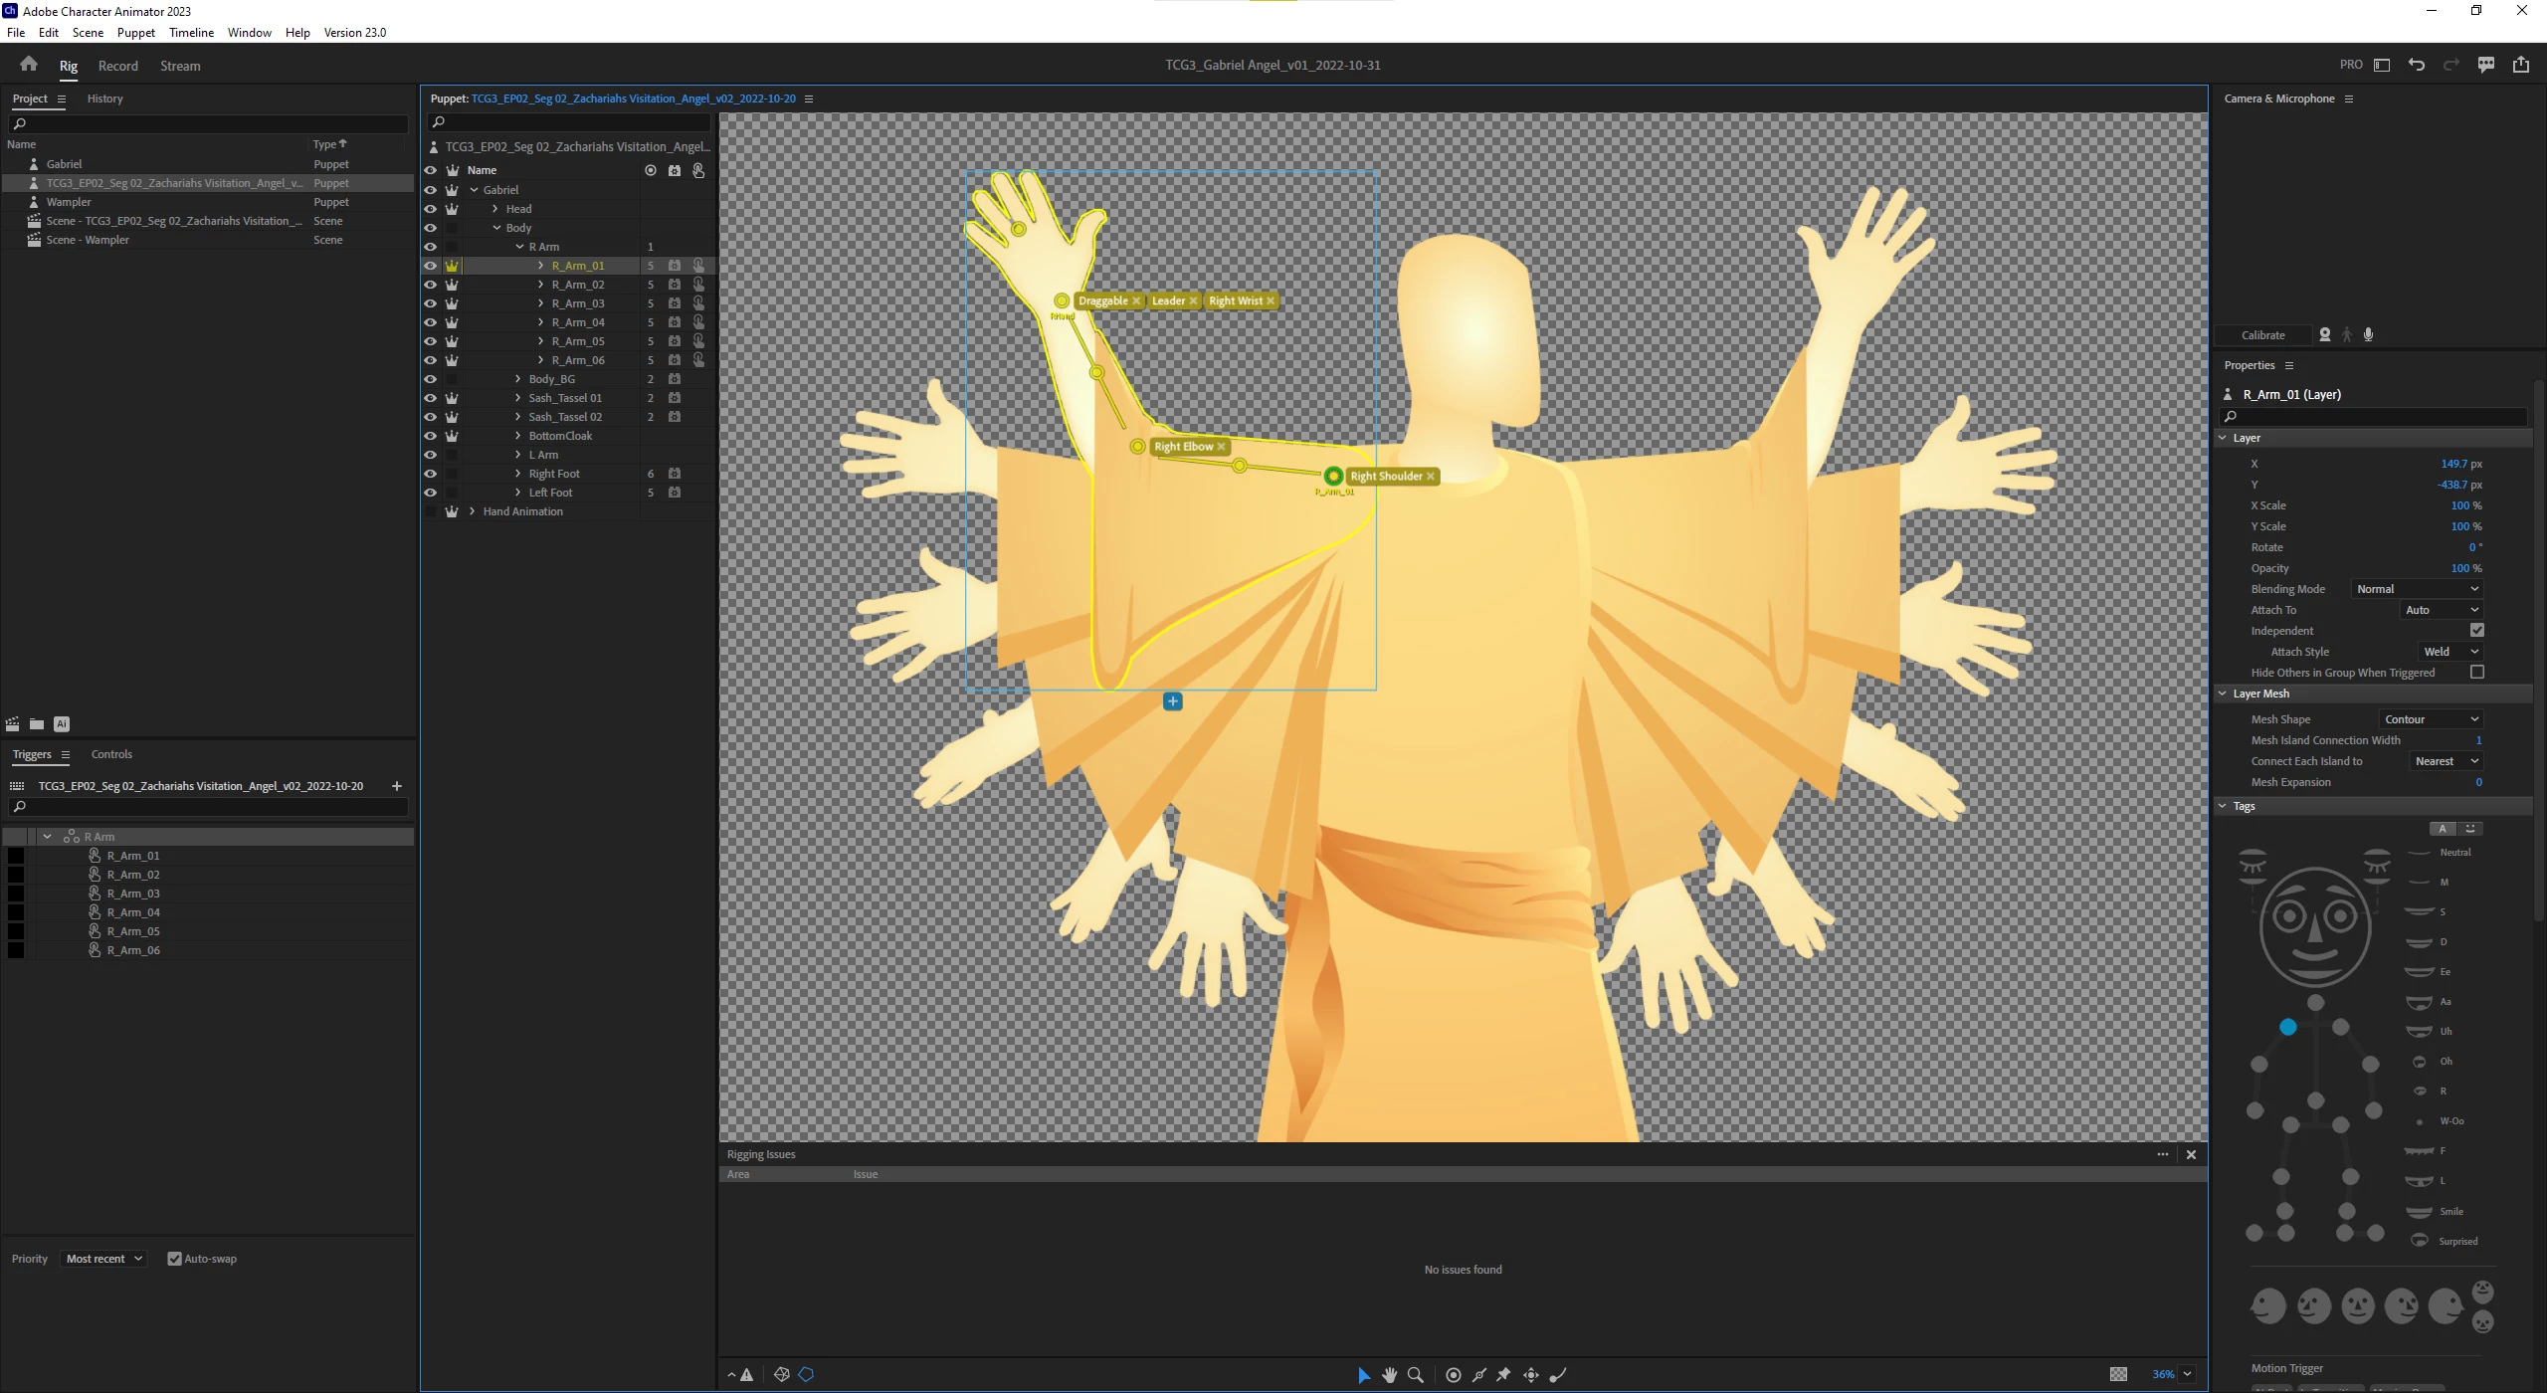Screen dimensions: 2547x1393
Task: Open the Mesh Shape Contour dropdown
Action: pyautogui.click(x=2431, y=719)
